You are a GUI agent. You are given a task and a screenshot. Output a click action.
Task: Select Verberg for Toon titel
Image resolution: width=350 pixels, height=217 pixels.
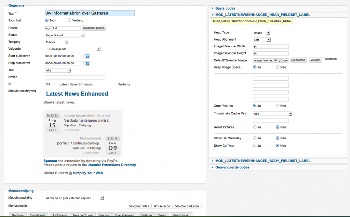click(70, 20)
